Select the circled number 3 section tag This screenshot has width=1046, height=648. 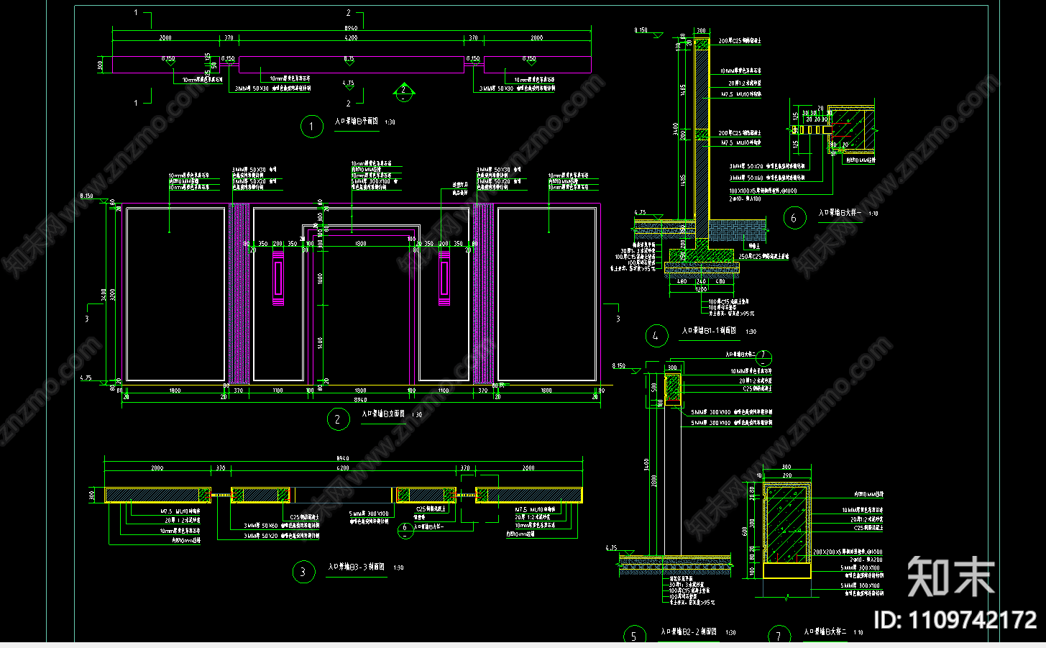tap(303, 572)
